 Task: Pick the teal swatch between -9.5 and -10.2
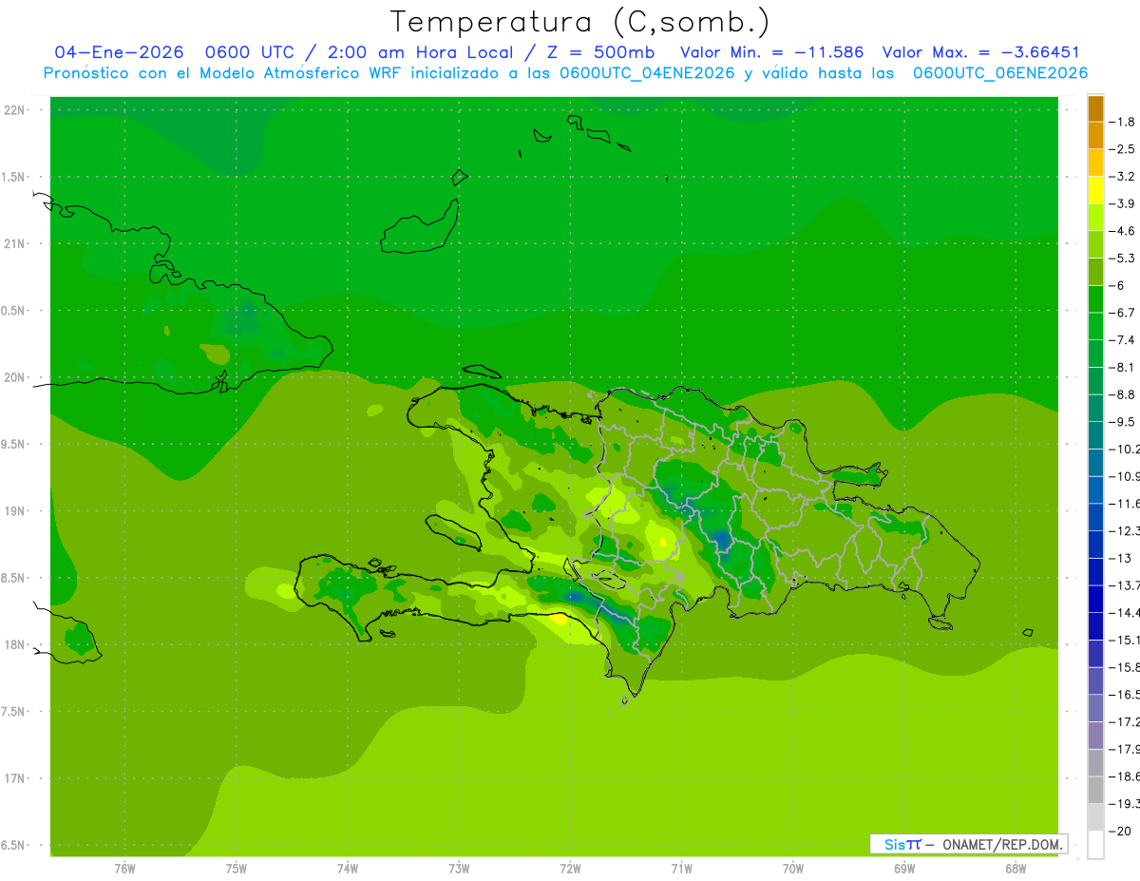pos(1095,435)
